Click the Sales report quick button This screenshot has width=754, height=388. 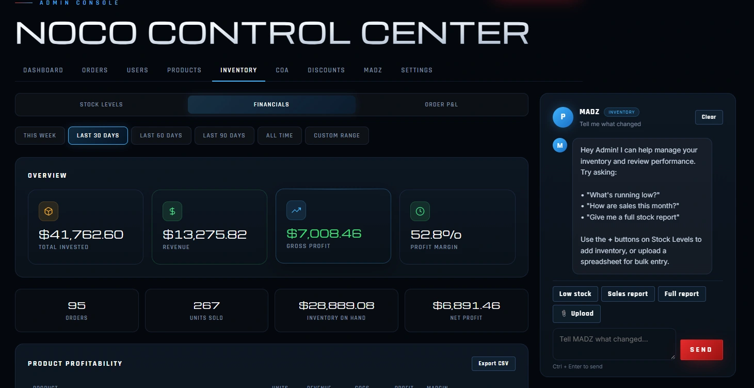628,294
